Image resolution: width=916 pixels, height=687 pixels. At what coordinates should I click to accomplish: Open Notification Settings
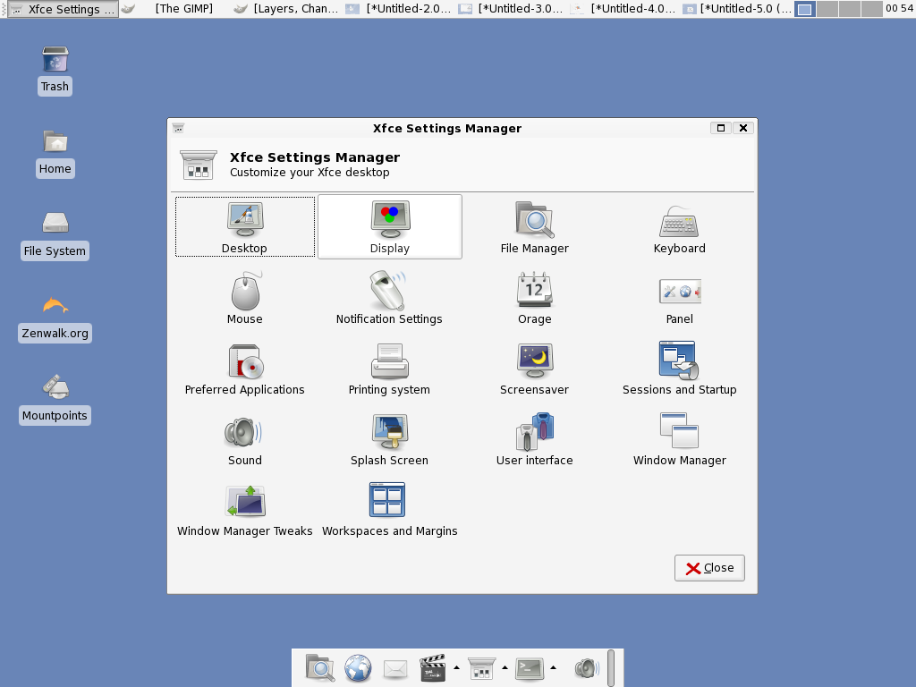click(x=389, y=297)
